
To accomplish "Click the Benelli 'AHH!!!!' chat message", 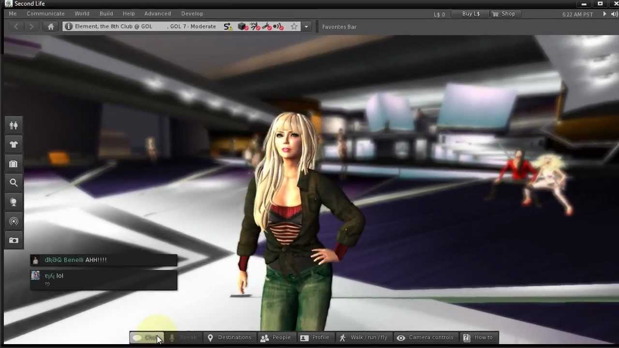I will tap(104, 260).
